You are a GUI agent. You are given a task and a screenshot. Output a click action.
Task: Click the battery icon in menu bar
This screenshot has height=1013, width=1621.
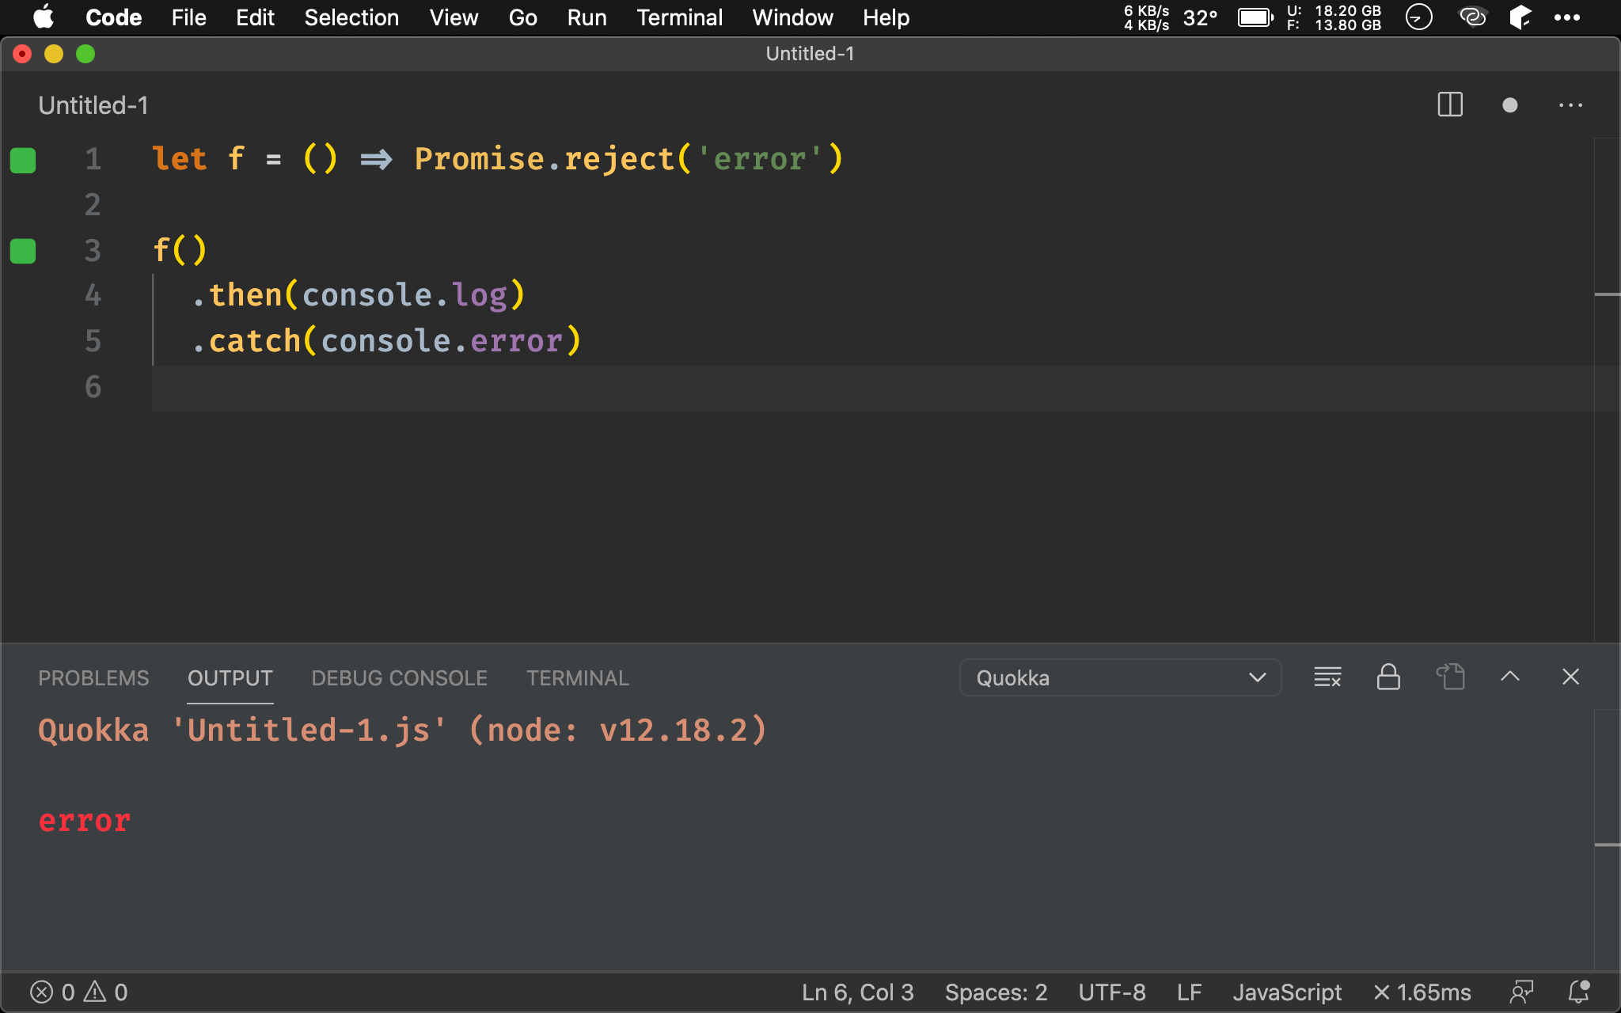(1255, 17)
